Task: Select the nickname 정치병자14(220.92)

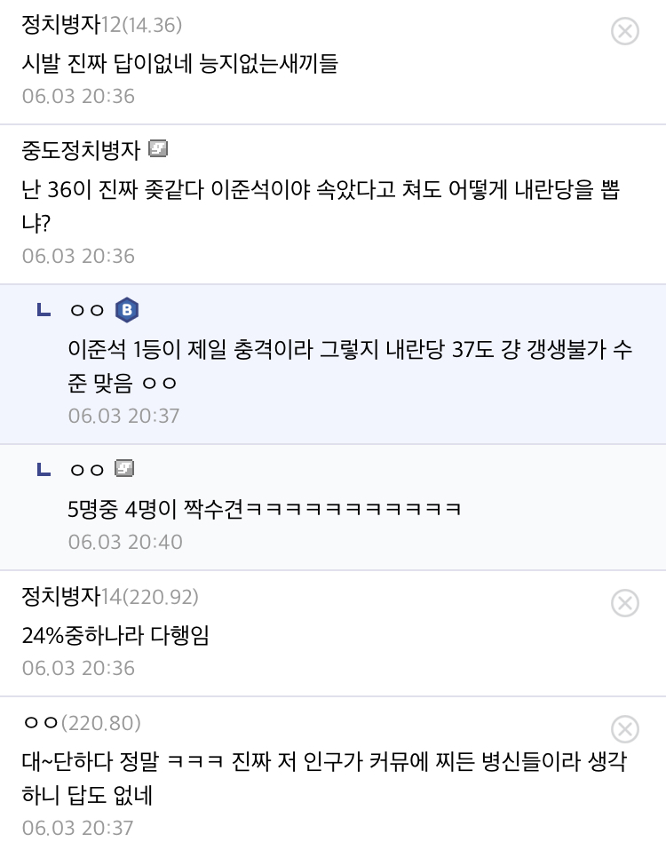Action: 109,597
